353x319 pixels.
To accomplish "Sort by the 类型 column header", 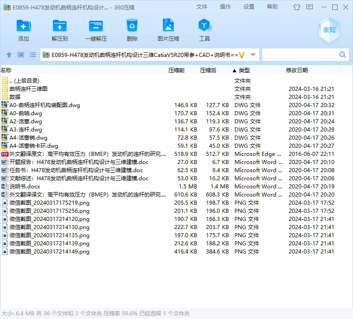I will 244,70.
